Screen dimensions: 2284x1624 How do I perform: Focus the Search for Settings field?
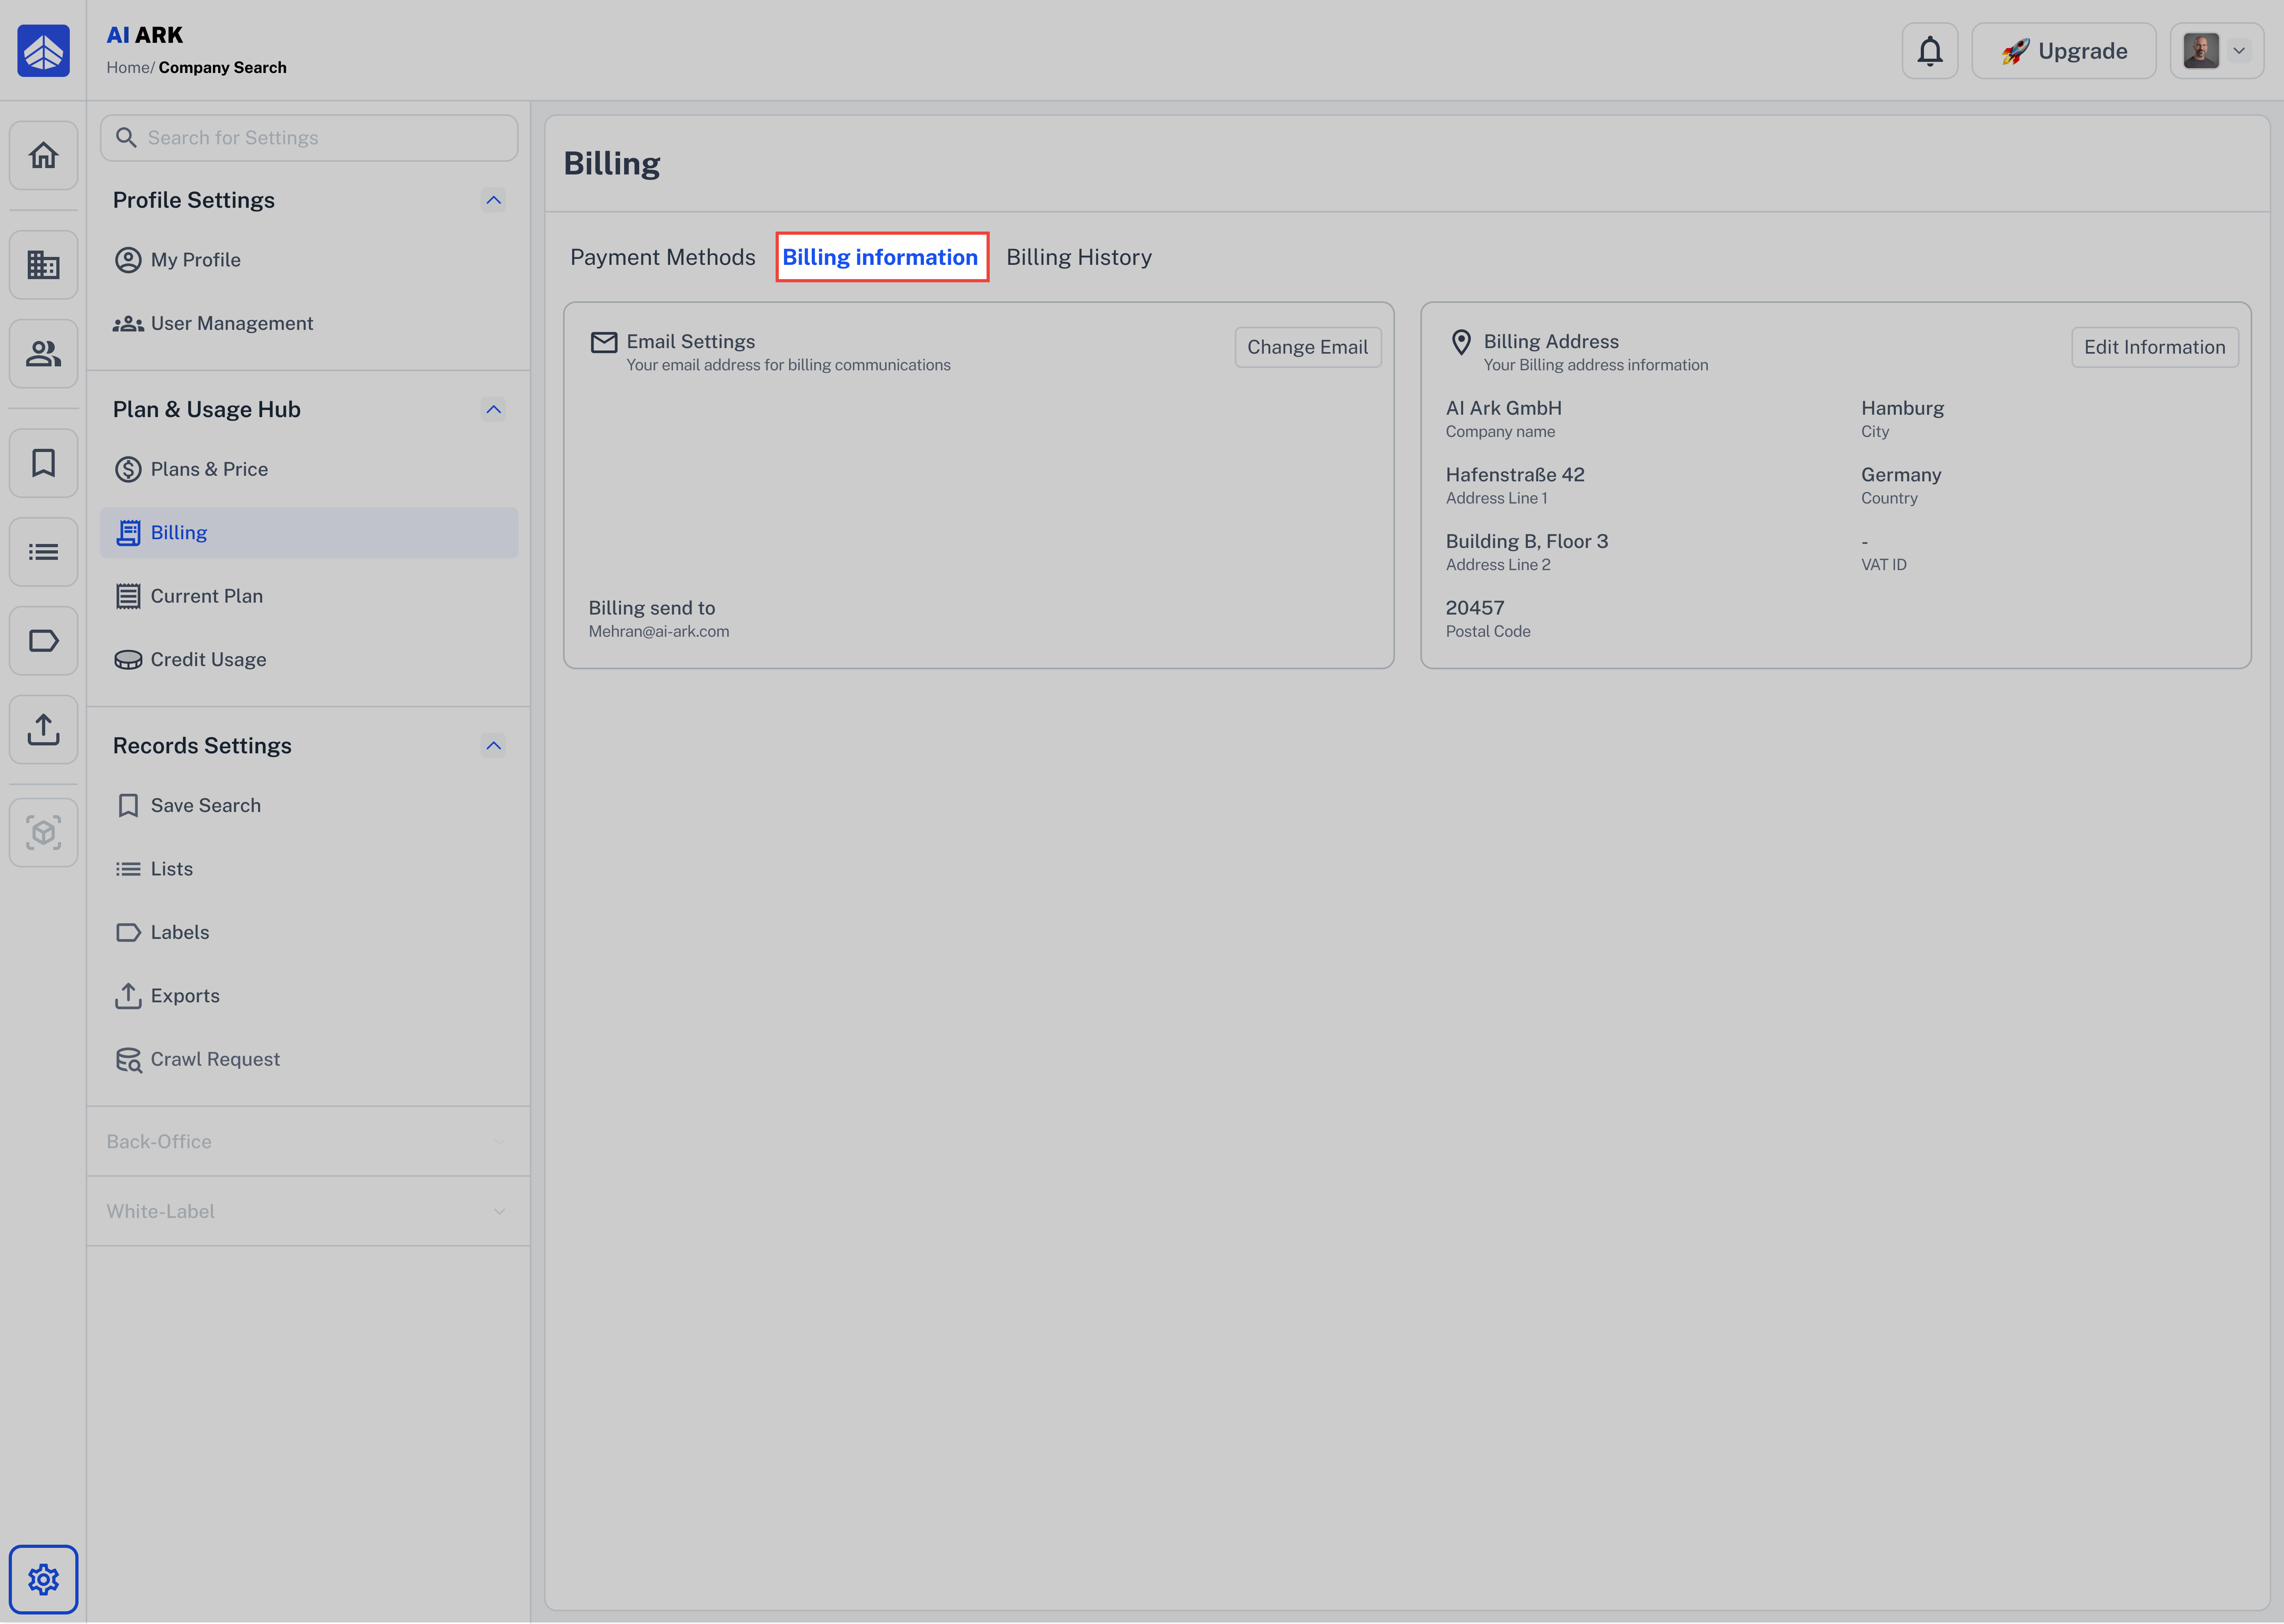pos(309,138)
